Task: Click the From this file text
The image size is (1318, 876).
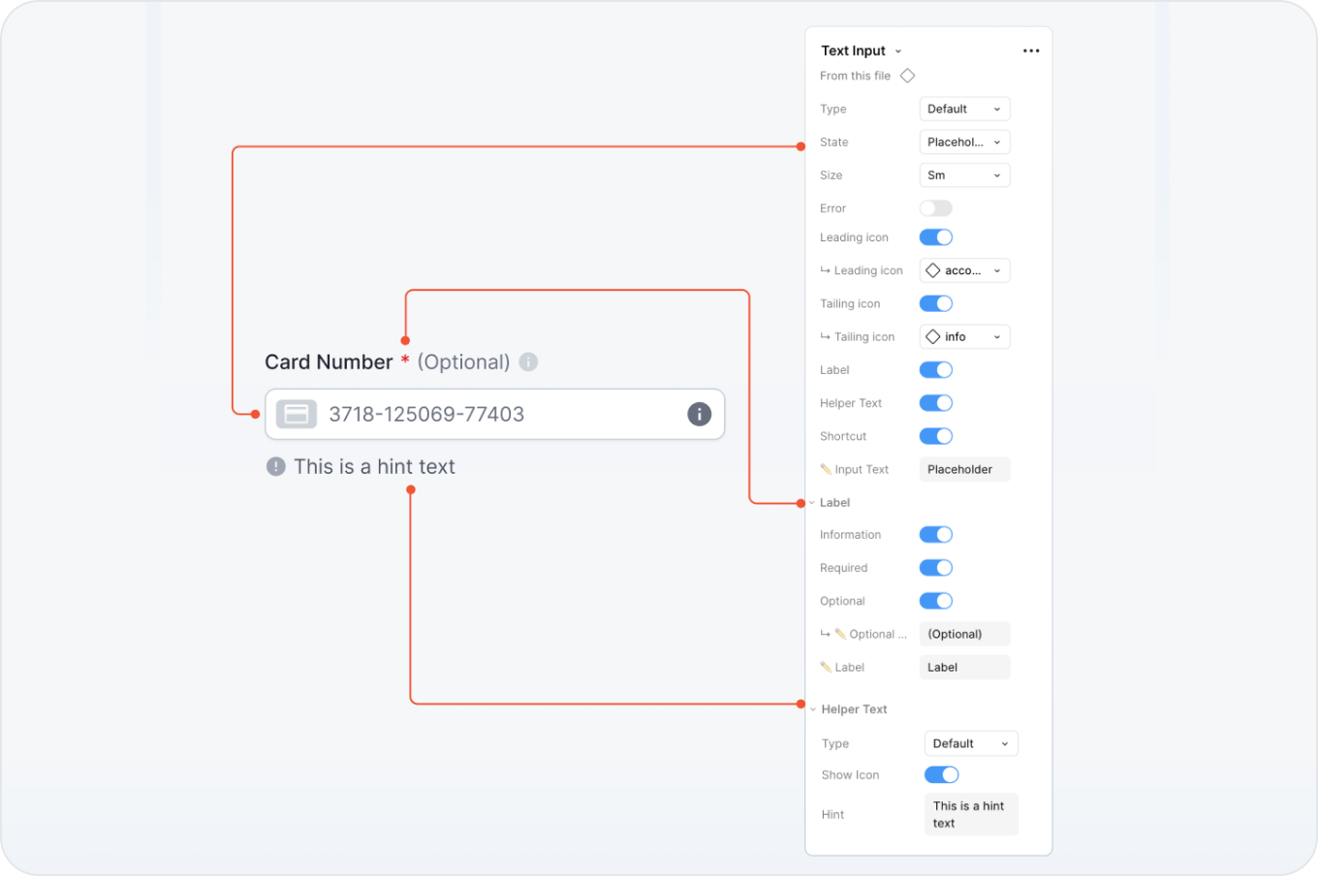Action: click(855, 76)
